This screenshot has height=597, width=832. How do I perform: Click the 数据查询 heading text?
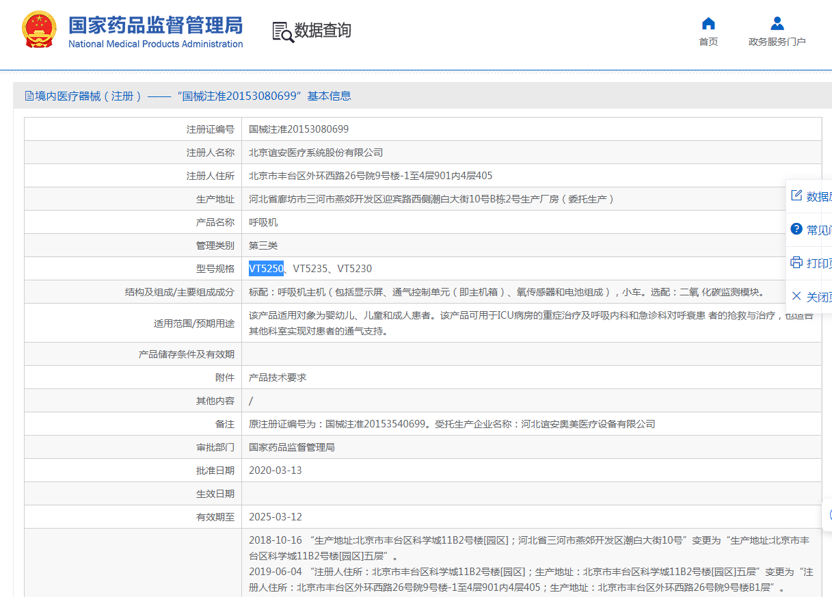(323, 31)
